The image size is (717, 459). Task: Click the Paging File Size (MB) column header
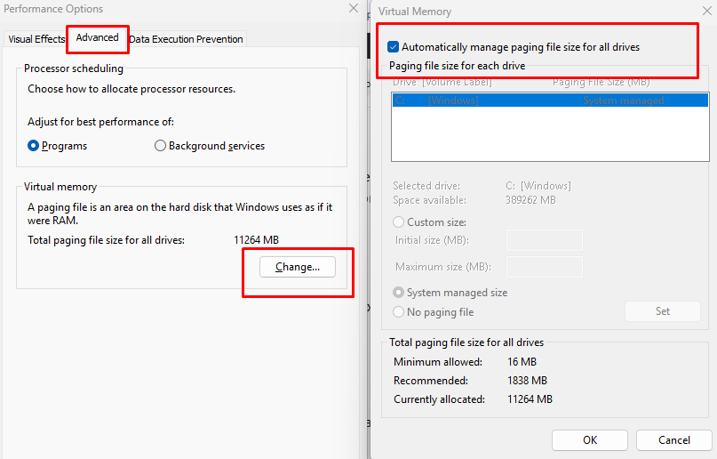tap(601, 83)
